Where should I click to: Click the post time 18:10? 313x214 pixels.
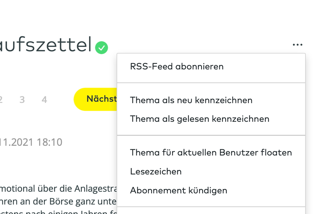click(x=50, y=142)
